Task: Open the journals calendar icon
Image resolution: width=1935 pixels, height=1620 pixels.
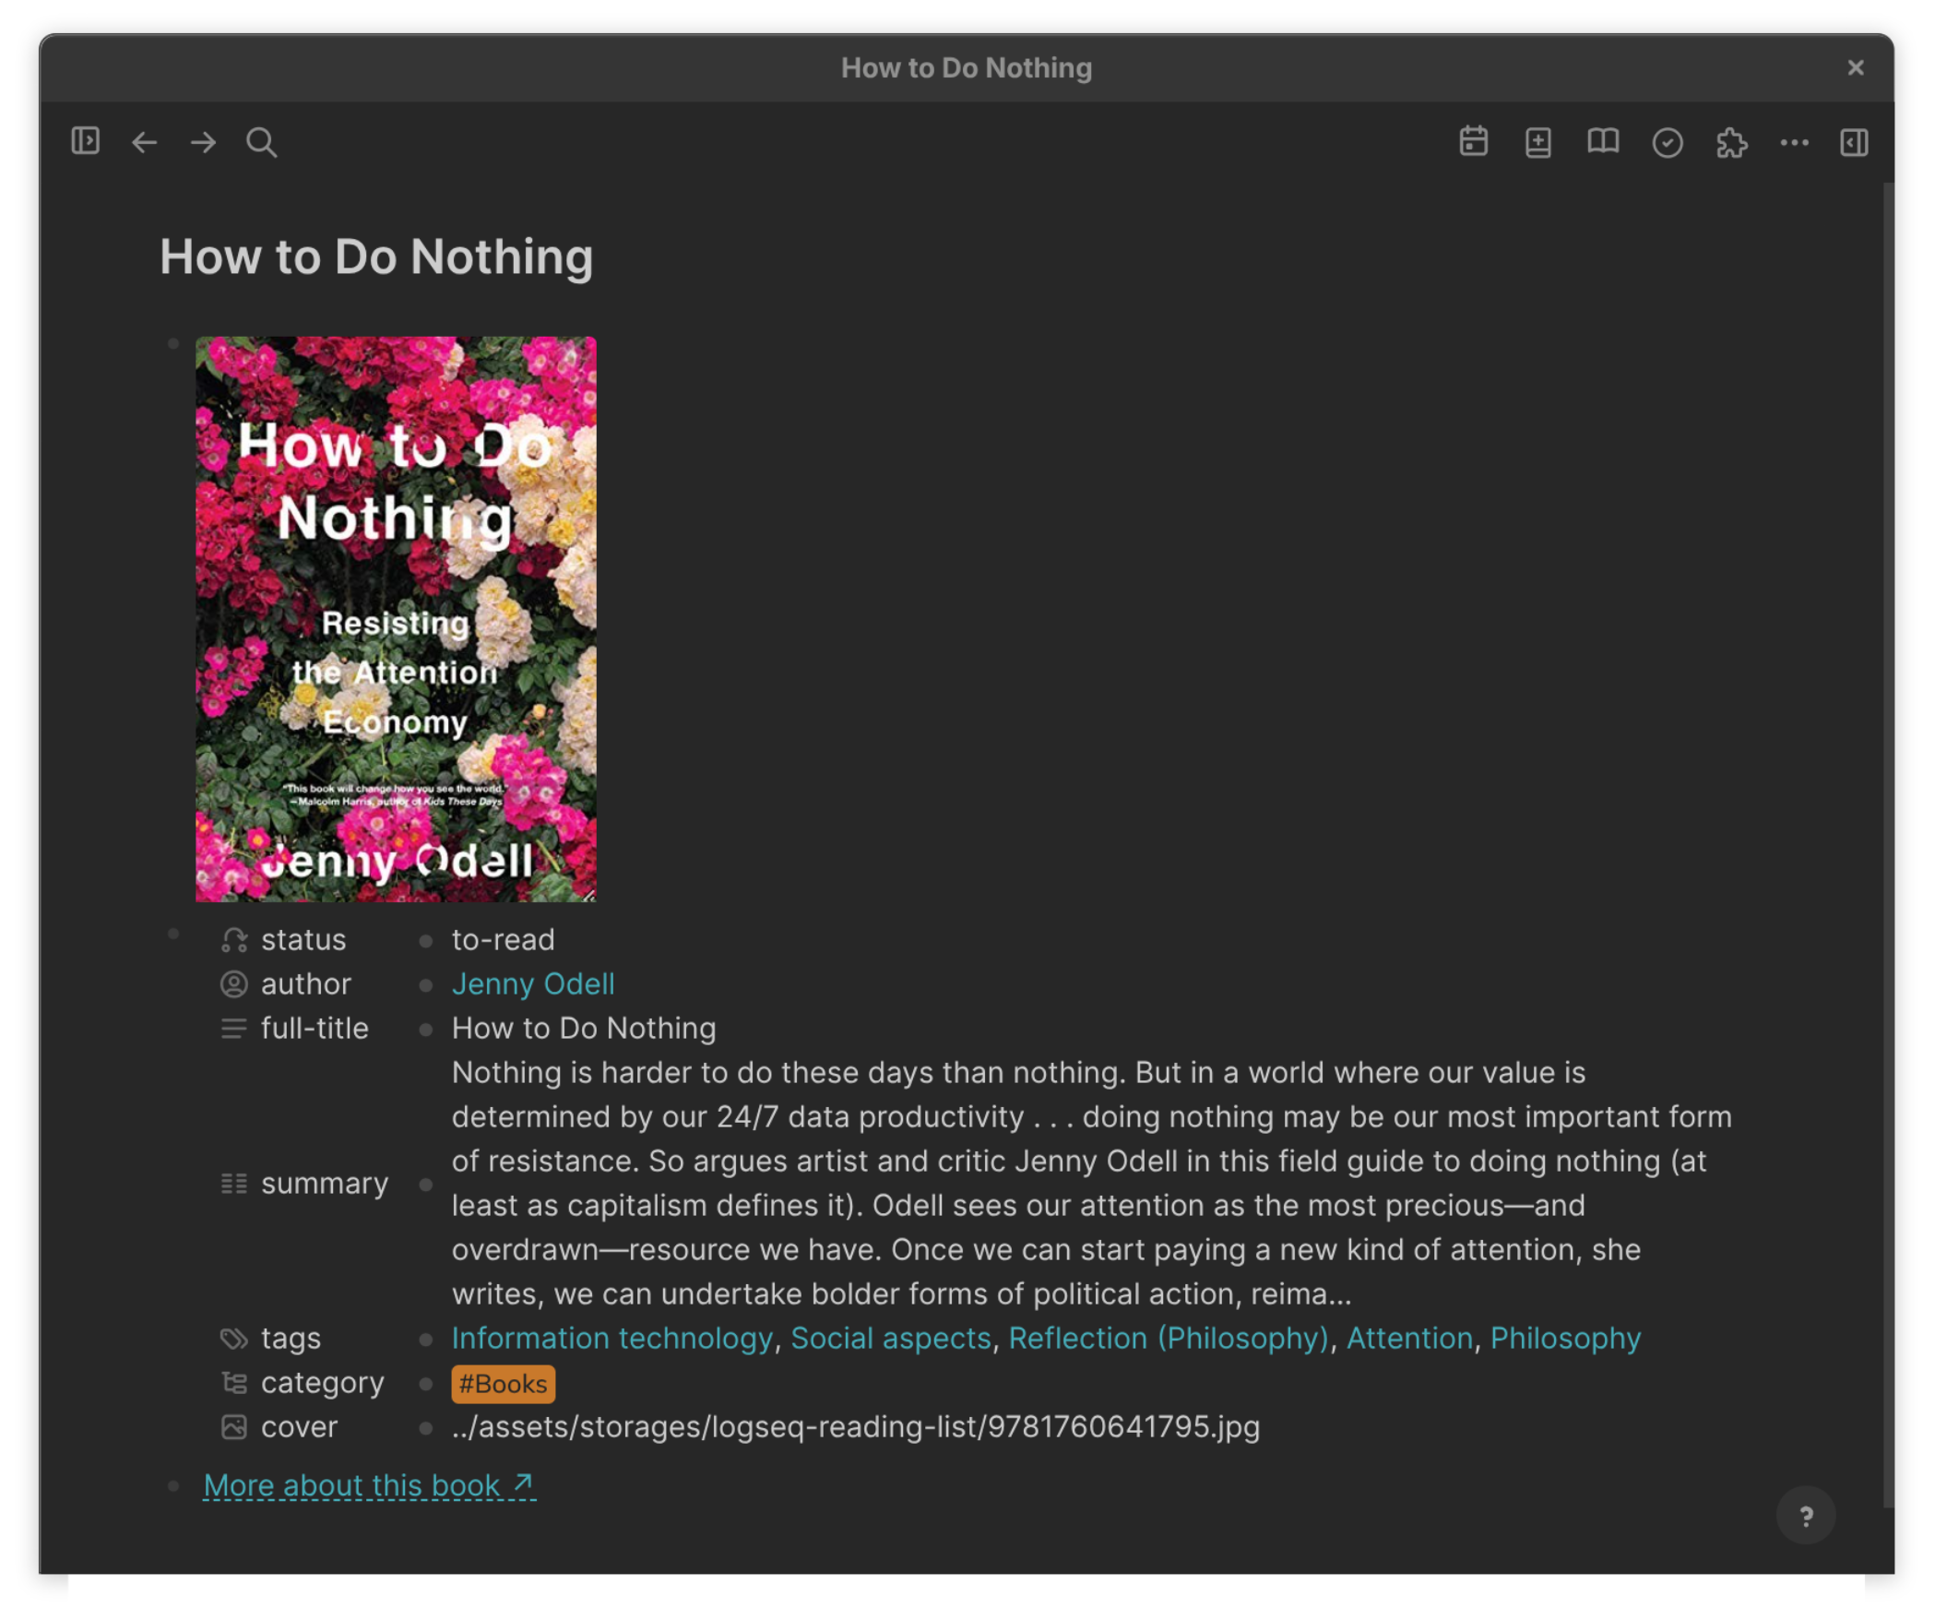Action: (1473, 142)
